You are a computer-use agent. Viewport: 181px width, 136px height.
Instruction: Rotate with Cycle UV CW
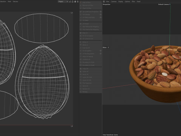click(x=90, y=80)
